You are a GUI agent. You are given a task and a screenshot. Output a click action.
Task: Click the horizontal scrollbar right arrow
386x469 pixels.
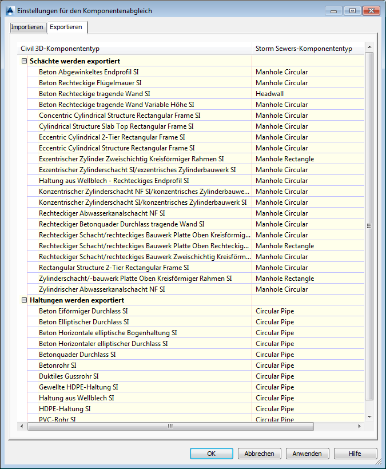coord(359,426)
